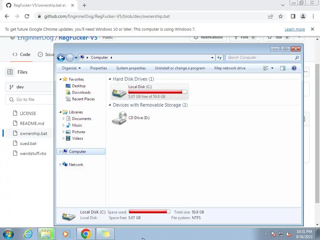The width and height of the screenshot is (320, 240).
Task: Open Internet Explorer from taskbar
Action: click(28, 234)
